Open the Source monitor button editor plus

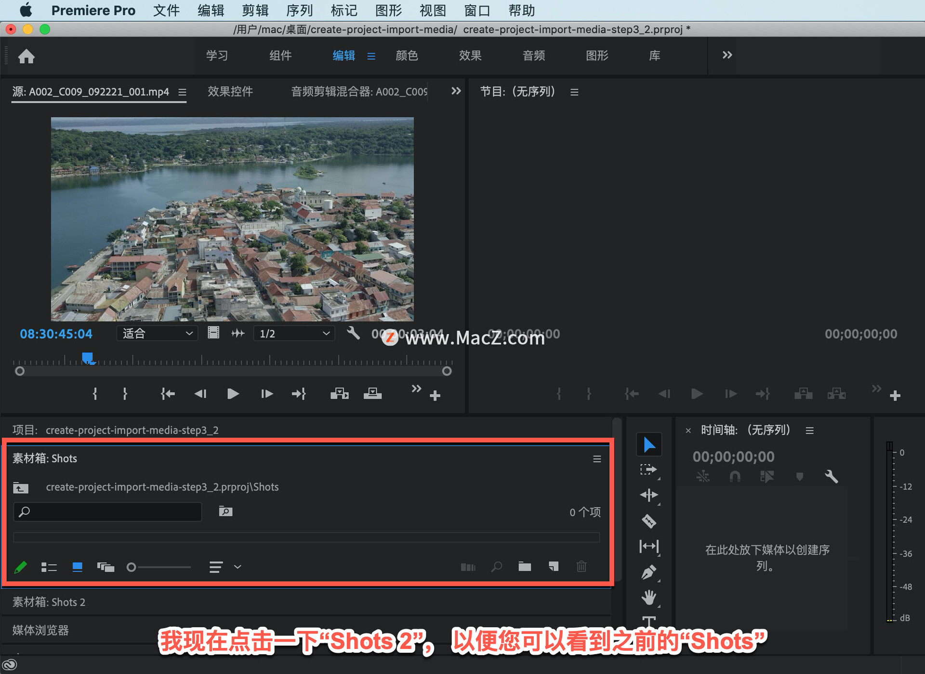tap(435, 396)
